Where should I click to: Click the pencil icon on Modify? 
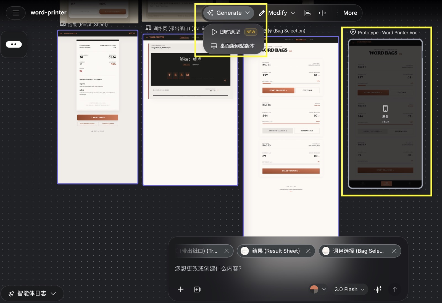tap(262, 13)
